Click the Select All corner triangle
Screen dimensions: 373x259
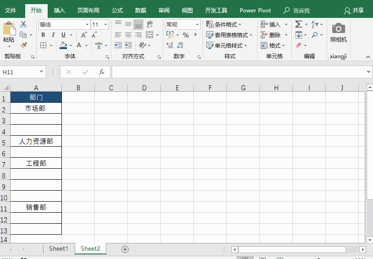click(5, 88)
